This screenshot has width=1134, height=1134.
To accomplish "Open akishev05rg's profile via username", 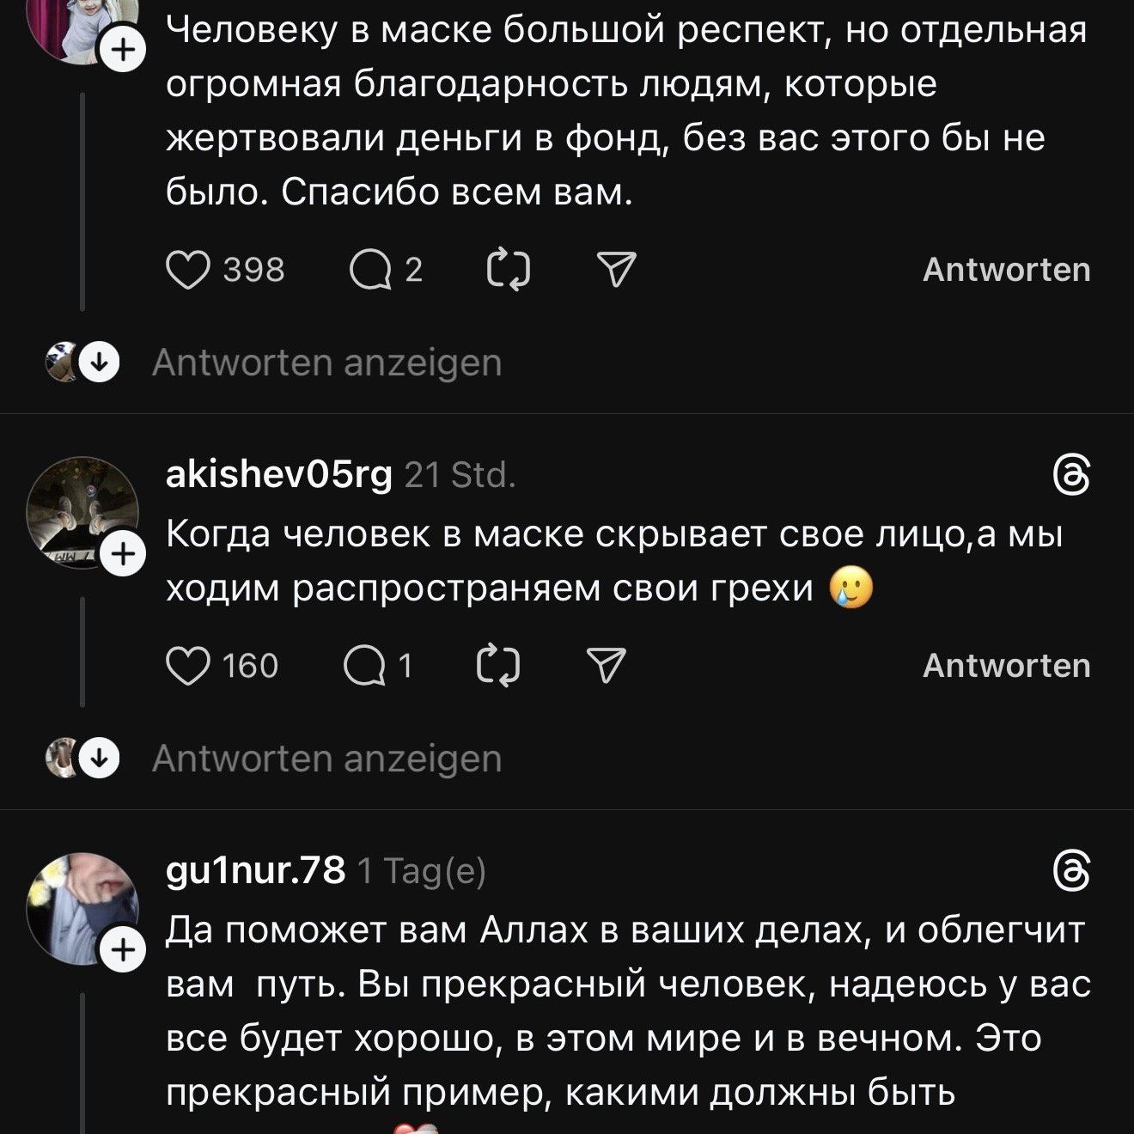I will click(278, 475).
